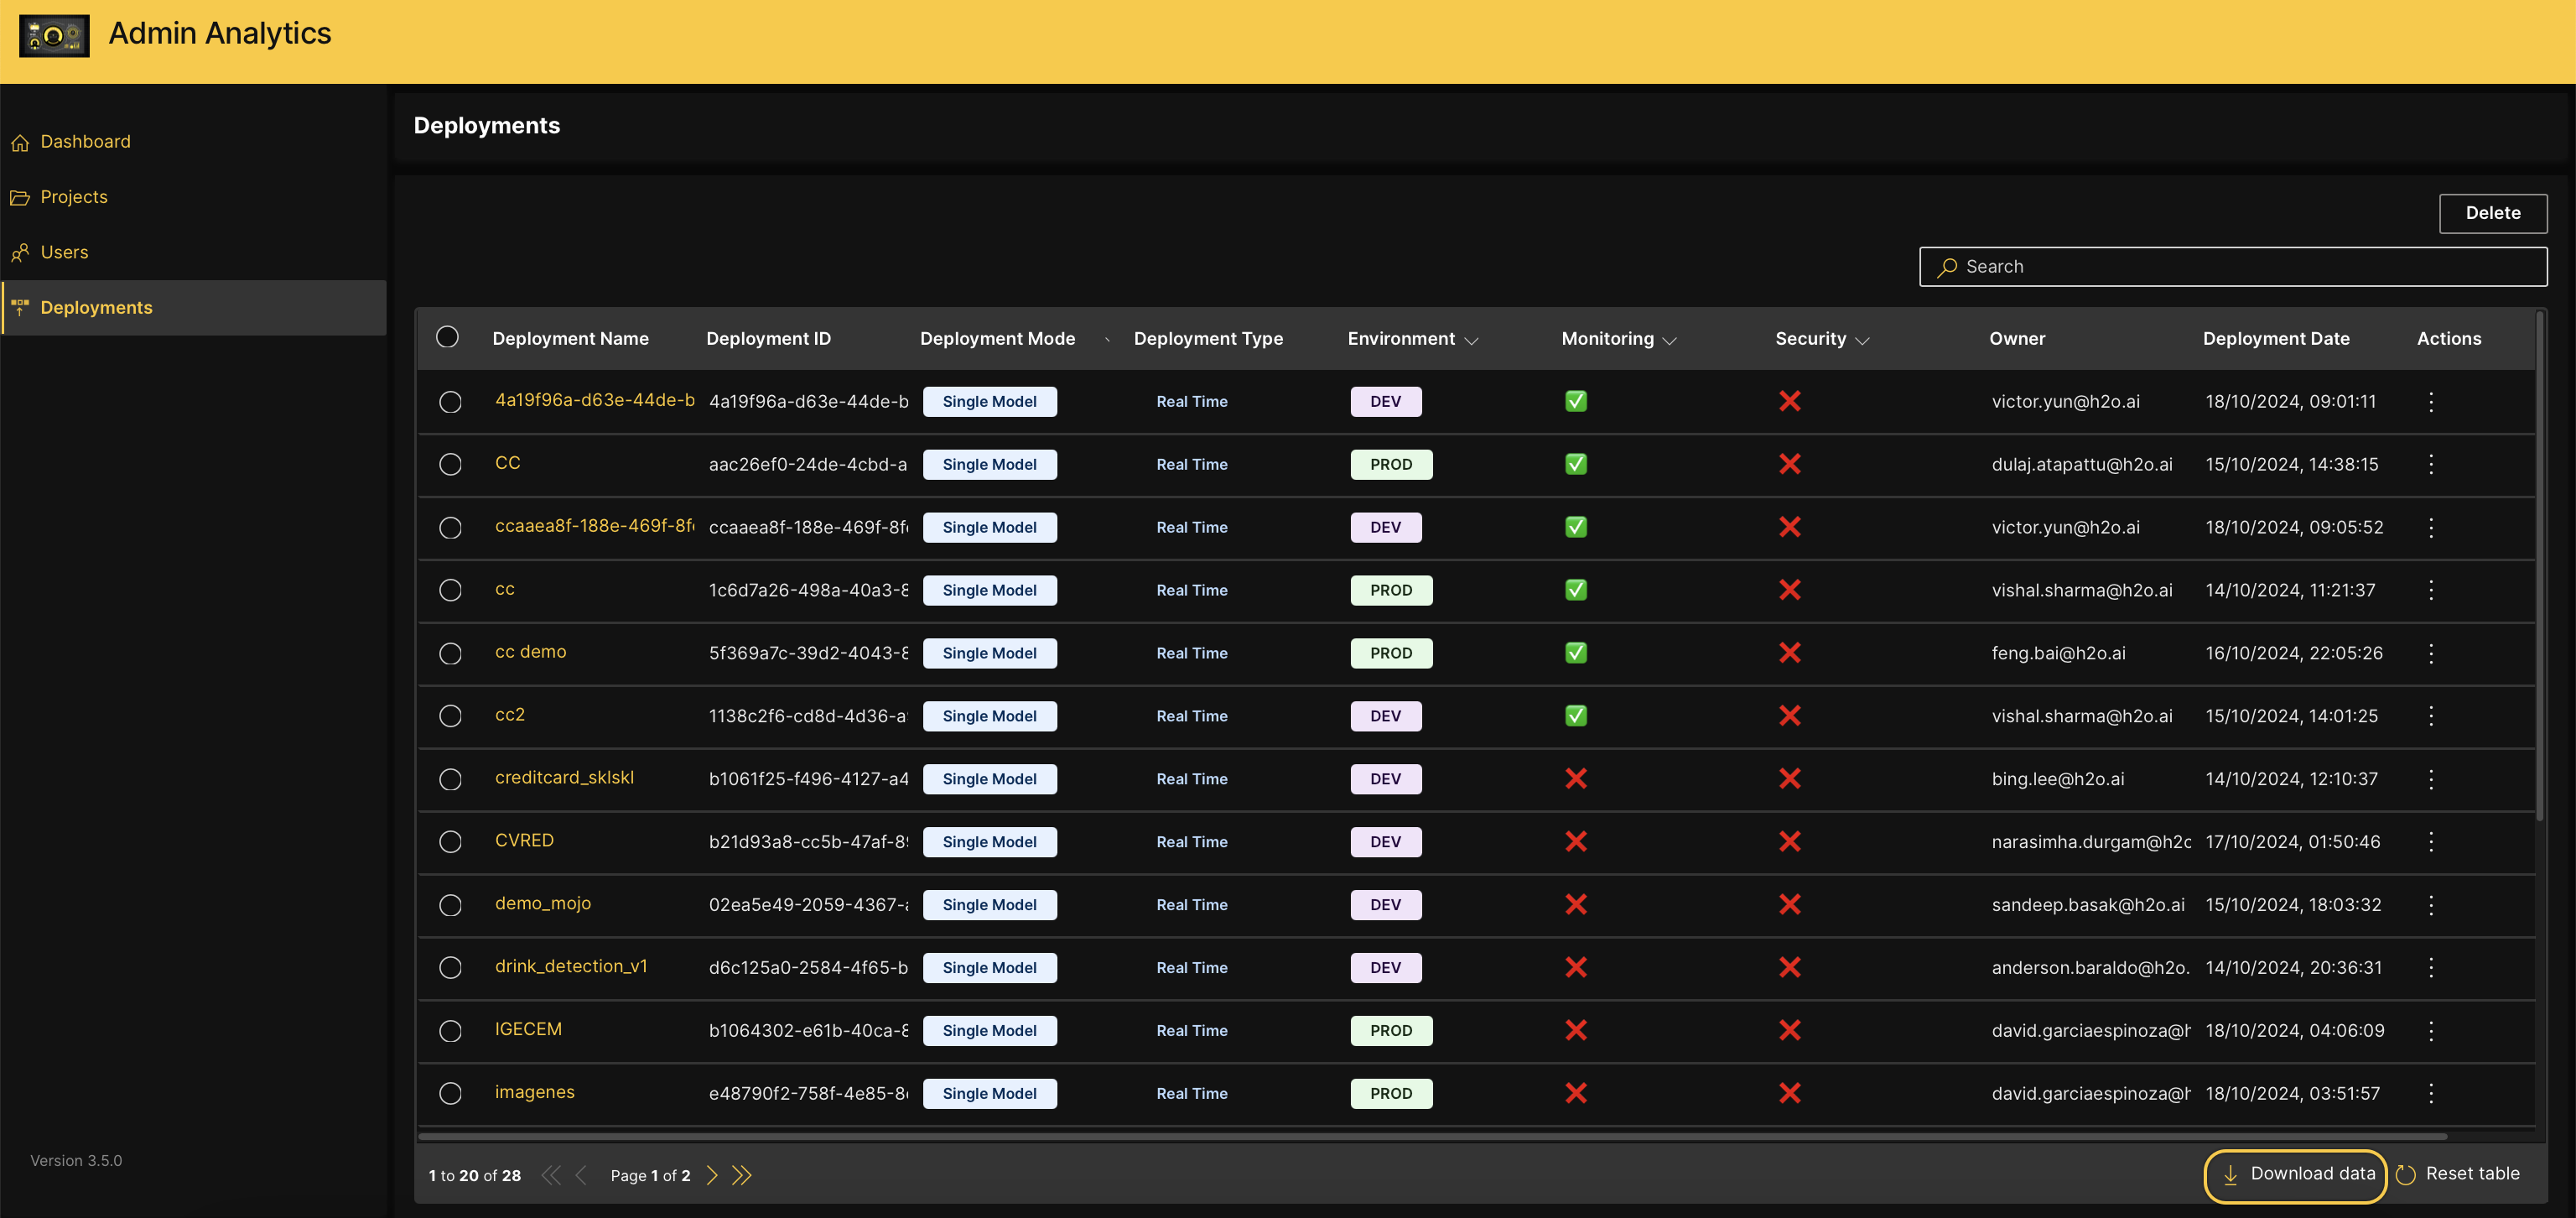2576x1218 pixels.
Task: Open the Dashboard menu item
Action: [86, 142]
